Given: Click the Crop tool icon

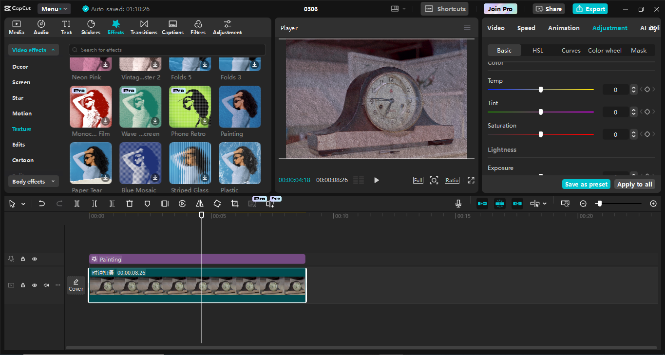Looking at the screenshot, I should pyautogui.click(x=235, y=204).
